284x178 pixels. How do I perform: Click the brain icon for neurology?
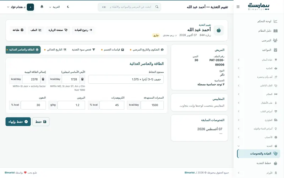point(276,137)
